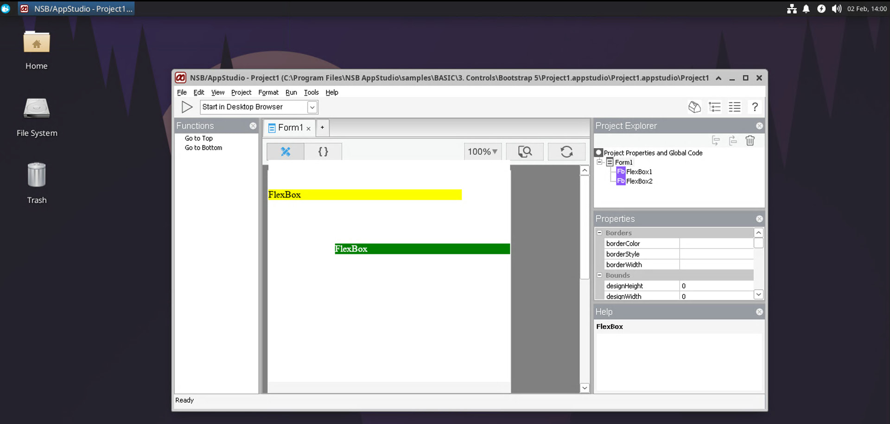The height and width of the screenshot is (424, 890).
Task: Open the 100% zoom dropdown
Action: (483, 152)
